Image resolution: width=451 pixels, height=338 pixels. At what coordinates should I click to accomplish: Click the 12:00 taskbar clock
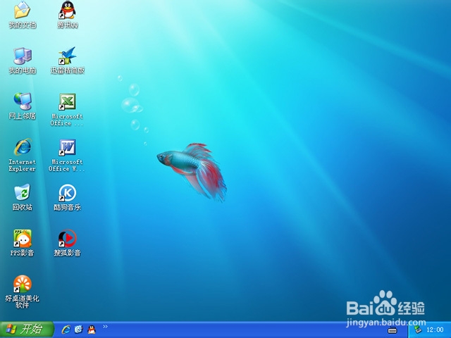pos(435,330)
